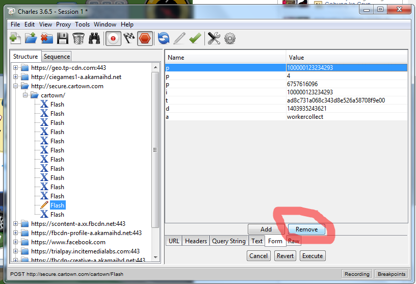This screenshot has height=284, width=416.
Task: Collapse the cartown/ folder node
Action: point(25,95)
